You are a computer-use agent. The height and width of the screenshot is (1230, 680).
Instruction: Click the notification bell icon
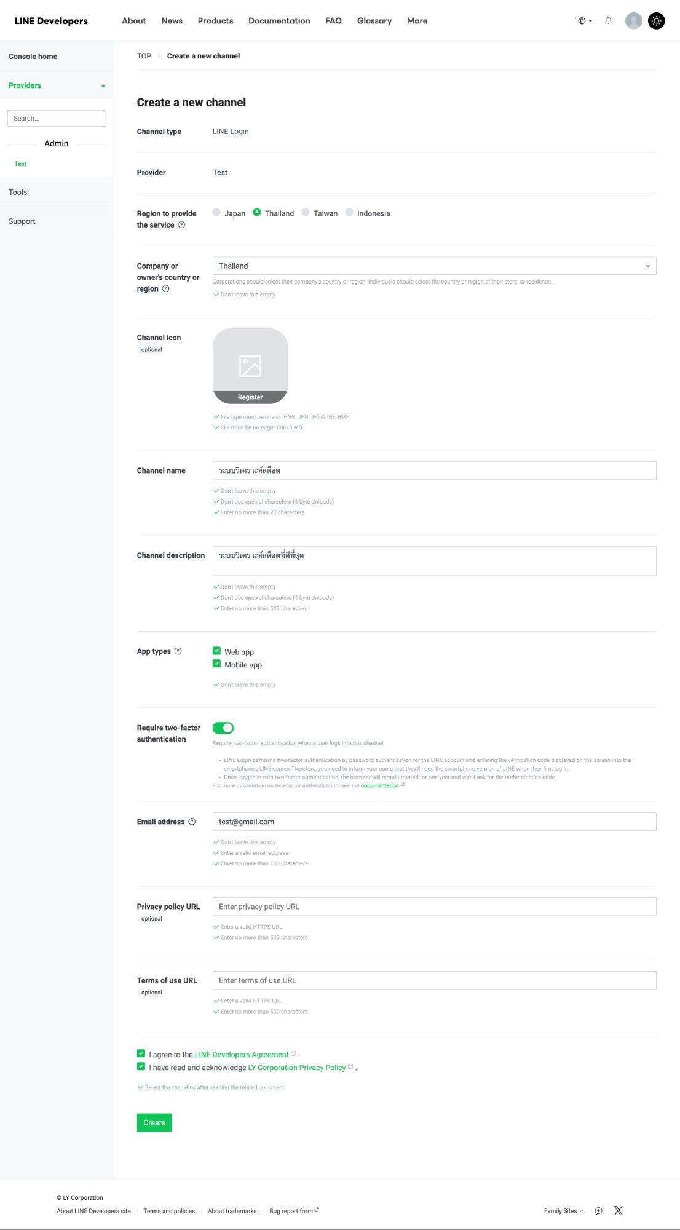click(x=608, y=21)
